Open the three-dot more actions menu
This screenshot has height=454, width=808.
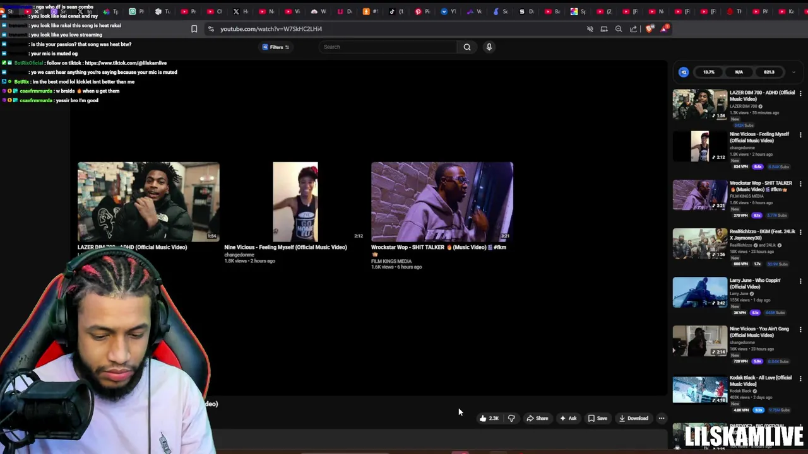(662, 418)
